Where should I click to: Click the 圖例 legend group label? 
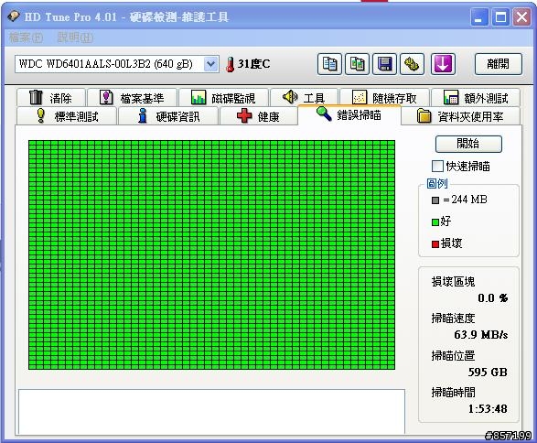[437, 184]
